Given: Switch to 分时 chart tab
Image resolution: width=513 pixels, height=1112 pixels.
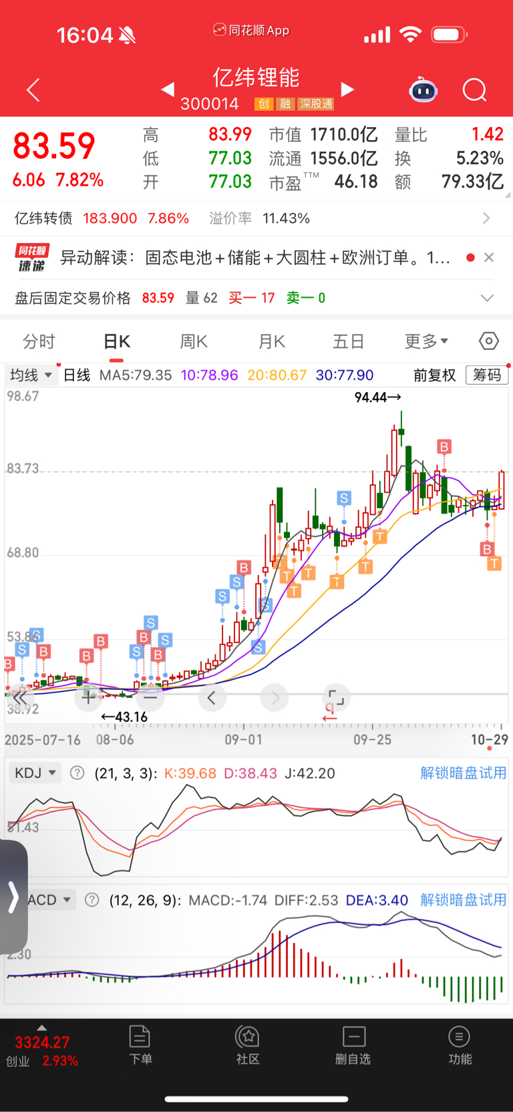Looking at the screenshot, I should pyautogui.click(x=39, y=341).
